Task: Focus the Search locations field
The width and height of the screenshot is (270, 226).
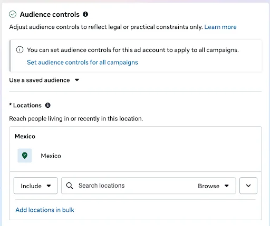Action: pyautogui.click(x=148, y=186)
